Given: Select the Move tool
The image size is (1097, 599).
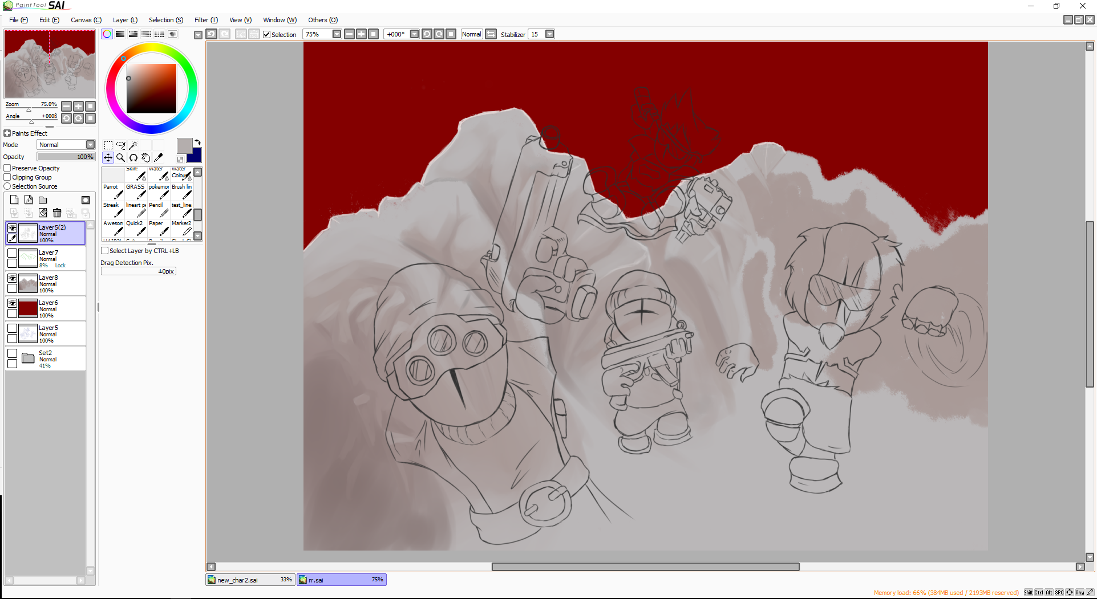Looking at the screenshot, I should coord(108,158).
